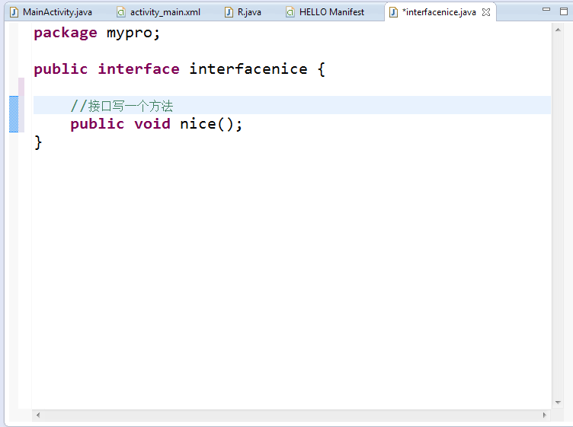
Task: Click the word 'package' in the code
Action: click(66, 33)
